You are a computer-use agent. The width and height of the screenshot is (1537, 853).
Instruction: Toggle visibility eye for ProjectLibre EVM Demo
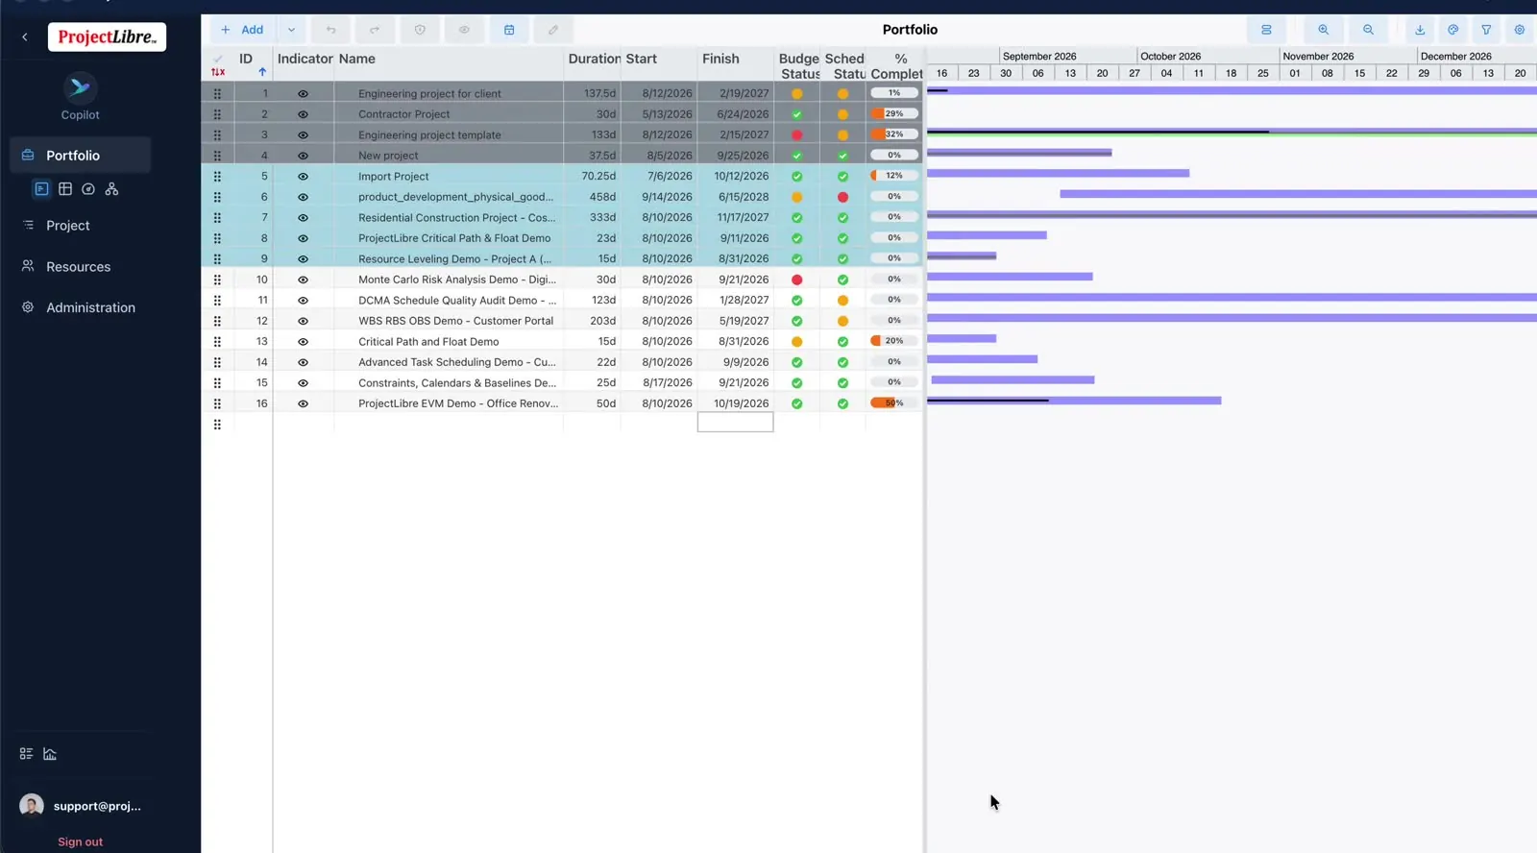coord(303,403)
